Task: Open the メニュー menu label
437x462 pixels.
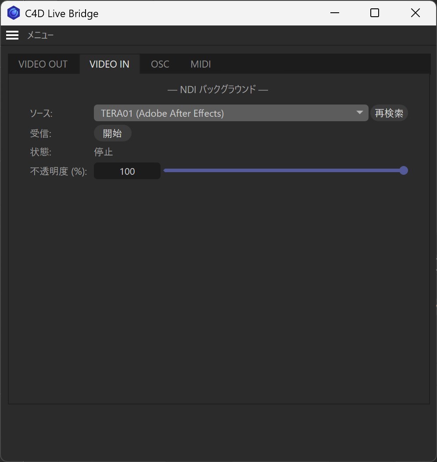Action: [x=40, y=36]
